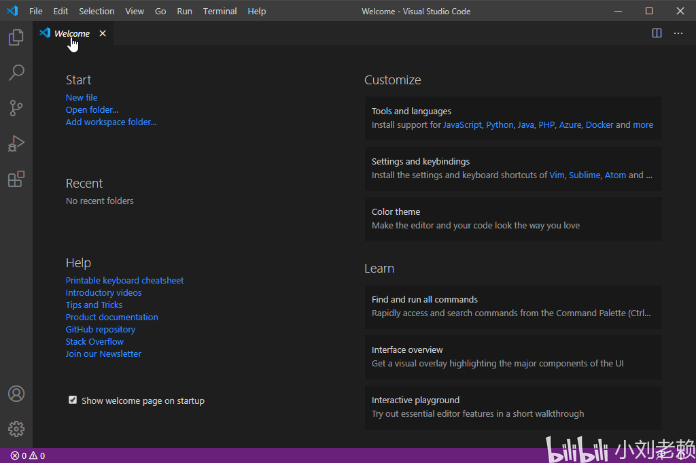696x463 pixels.
Task: Install Sublime keybindings link
Action: pyautogui.click(x=585, y=175)
